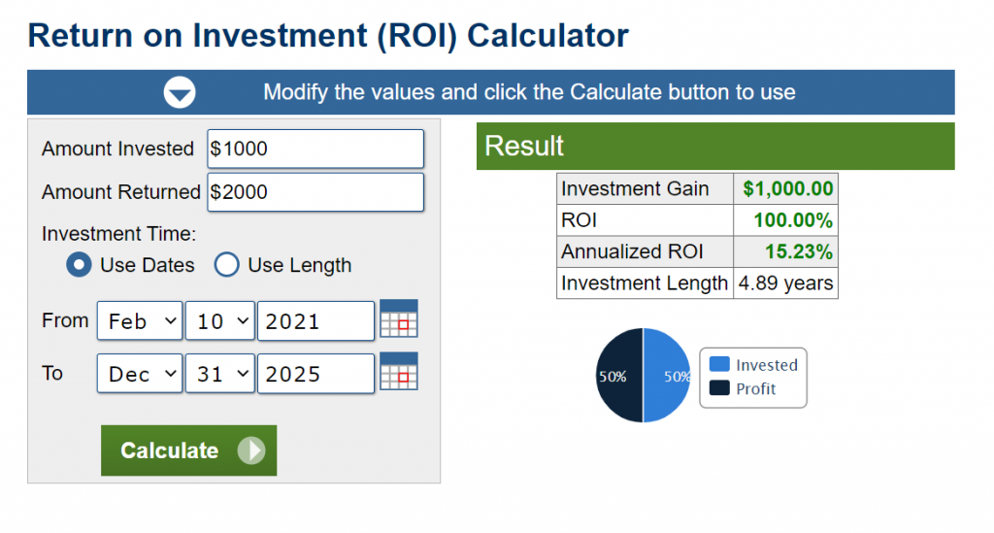Click the dark navy Profit legend swatch

[719, 388]
